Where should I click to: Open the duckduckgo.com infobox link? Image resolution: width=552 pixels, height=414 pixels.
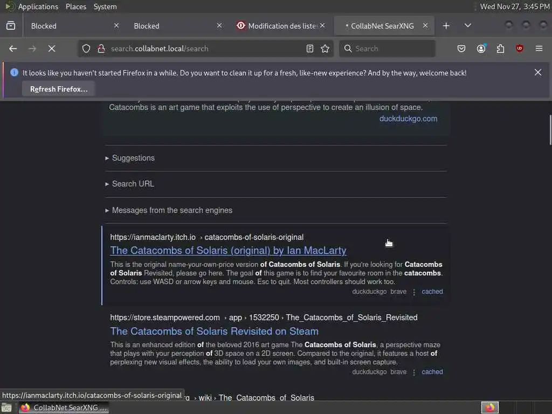point(409,119)
